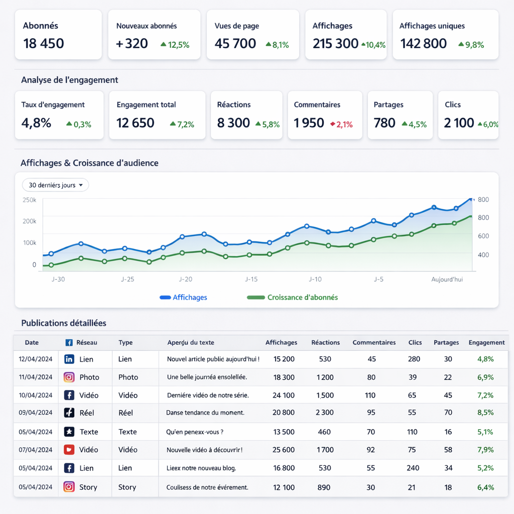Toggle the Affichages series in the chart legend
Viewport: 514px width, 514px height.
(183, 297)
